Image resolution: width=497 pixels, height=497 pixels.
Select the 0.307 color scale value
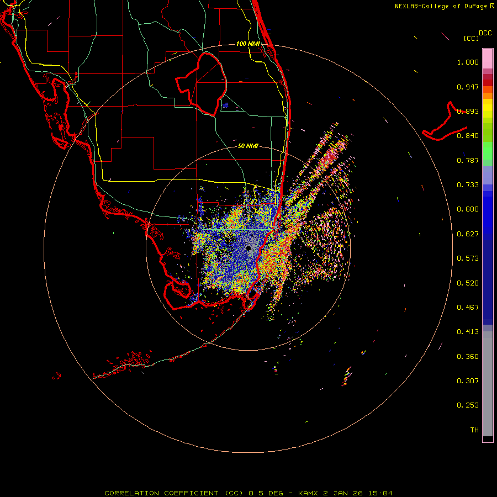[x=468, y=381]
